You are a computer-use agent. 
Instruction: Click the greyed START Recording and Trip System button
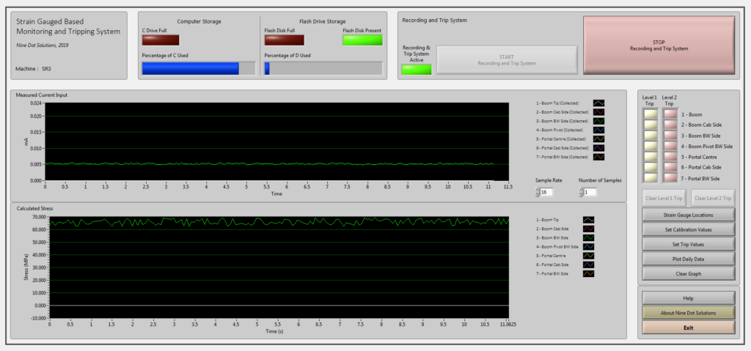tap(507, 60)
